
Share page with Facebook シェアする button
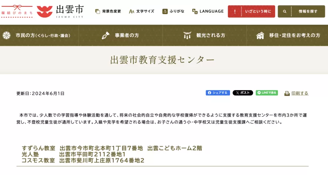point(218,93)
